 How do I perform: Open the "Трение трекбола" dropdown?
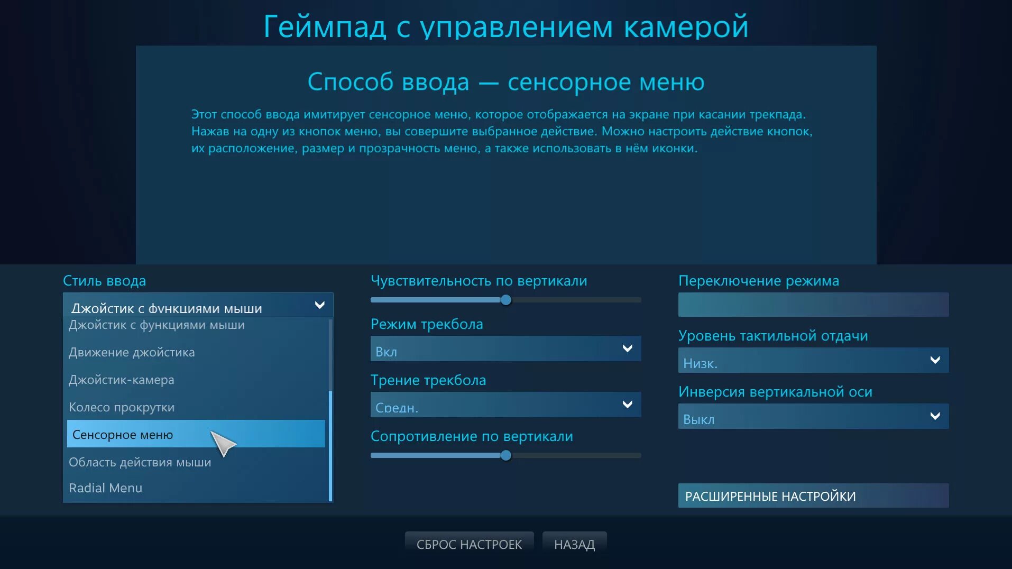pos(505,405)
